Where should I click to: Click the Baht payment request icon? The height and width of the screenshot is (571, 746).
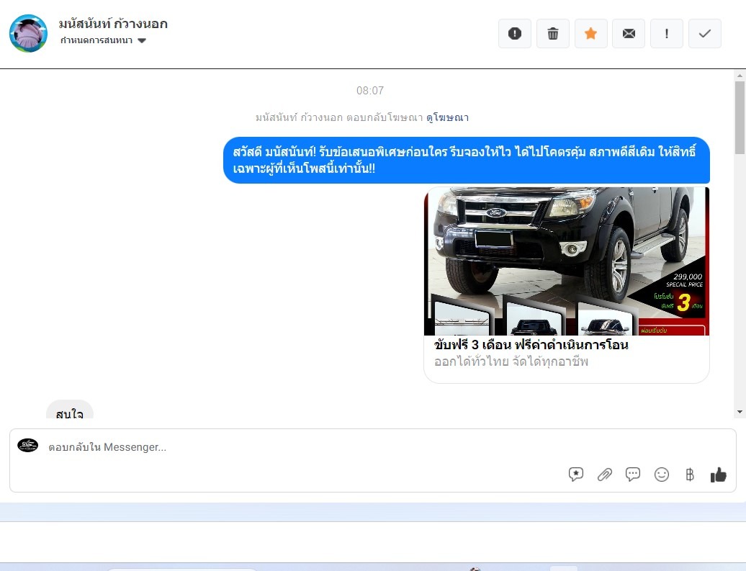point(690,475)
